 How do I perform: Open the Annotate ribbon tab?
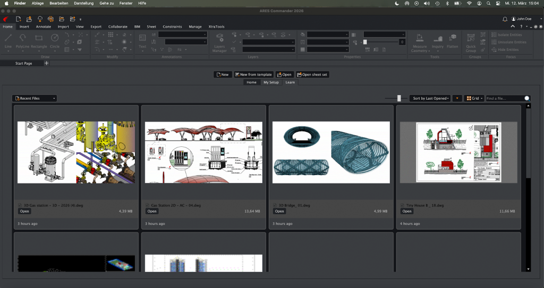44,27
